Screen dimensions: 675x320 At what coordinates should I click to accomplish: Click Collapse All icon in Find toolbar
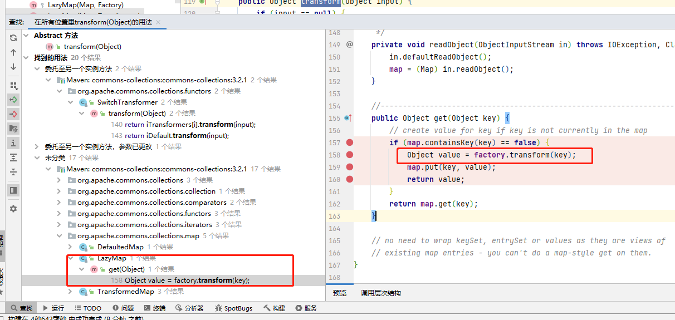13,172
